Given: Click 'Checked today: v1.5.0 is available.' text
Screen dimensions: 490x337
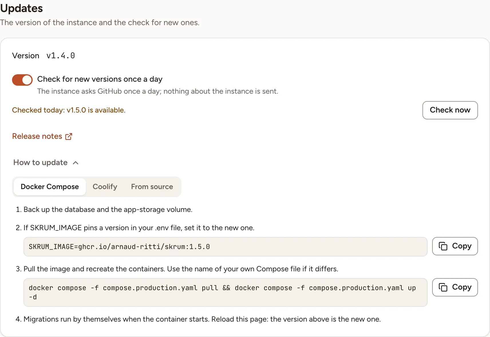Looking at the screenshot, I should coord(69,110).
